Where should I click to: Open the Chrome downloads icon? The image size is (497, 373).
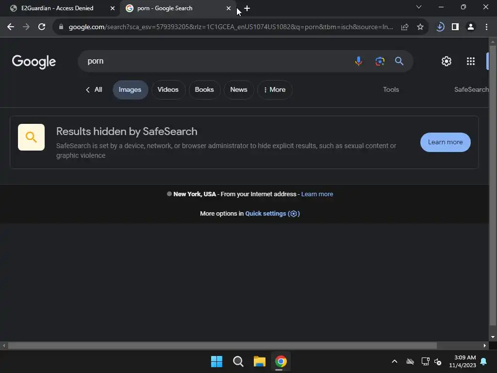click(x=440, y=27)
